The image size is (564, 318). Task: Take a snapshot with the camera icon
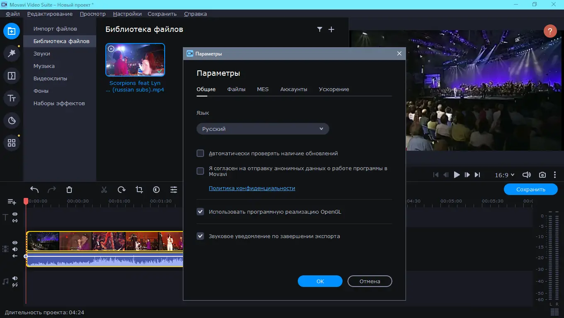[x=542, y=175]
